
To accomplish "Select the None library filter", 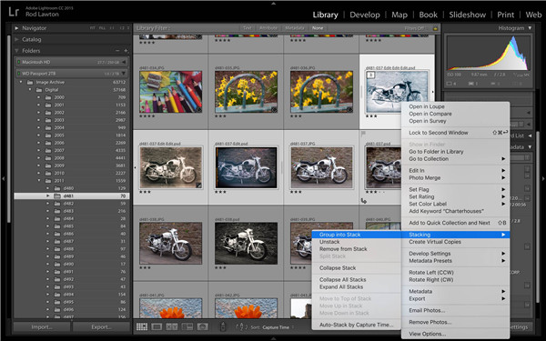I will tap(318, 28).
